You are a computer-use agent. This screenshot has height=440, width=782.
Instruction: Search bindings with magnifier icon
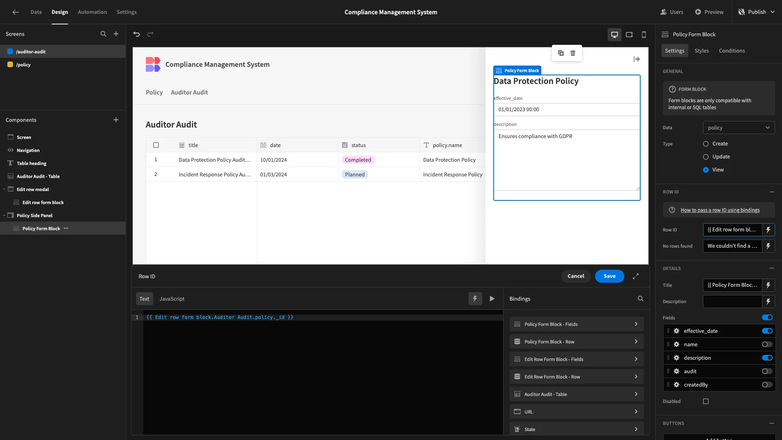(x=641, y=299)
